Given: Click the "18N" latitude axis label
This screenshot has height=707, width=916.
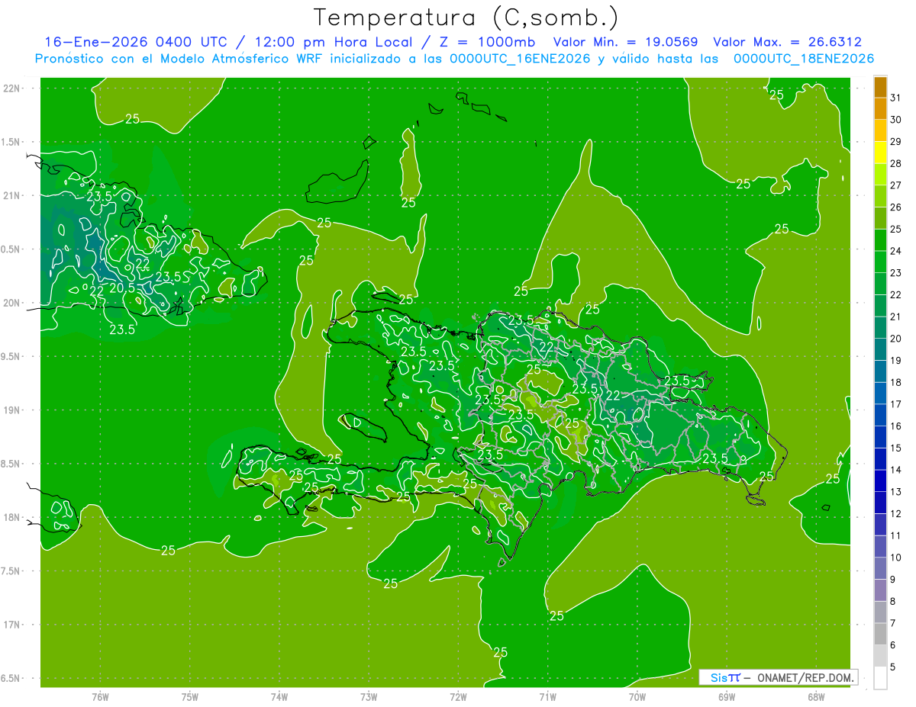Looking at the screenshot, I should coord(11,517).
